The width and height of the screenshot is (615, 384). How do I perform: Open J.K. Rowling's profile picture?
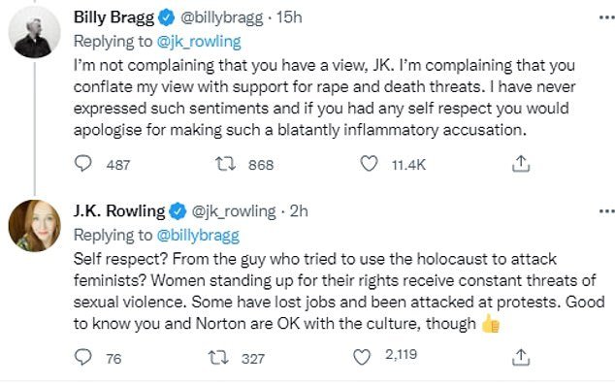pos(35,226)
